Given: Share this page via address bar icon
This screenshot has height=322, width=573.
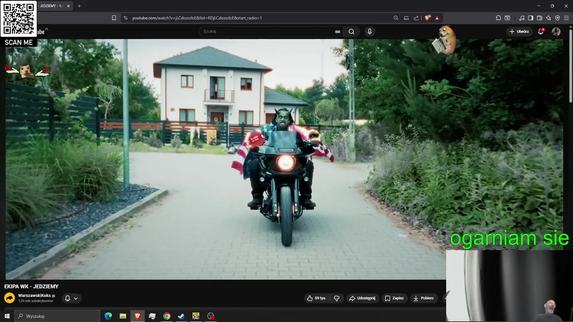Looking at the screenshot, I should tap(416, 18).
